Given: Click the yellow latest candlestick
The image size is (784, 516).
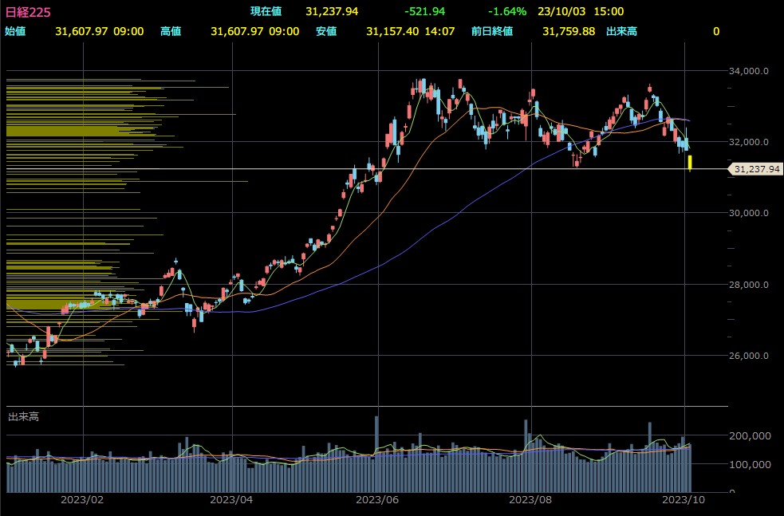Looking at the screenshot, I should click(690, 163).
